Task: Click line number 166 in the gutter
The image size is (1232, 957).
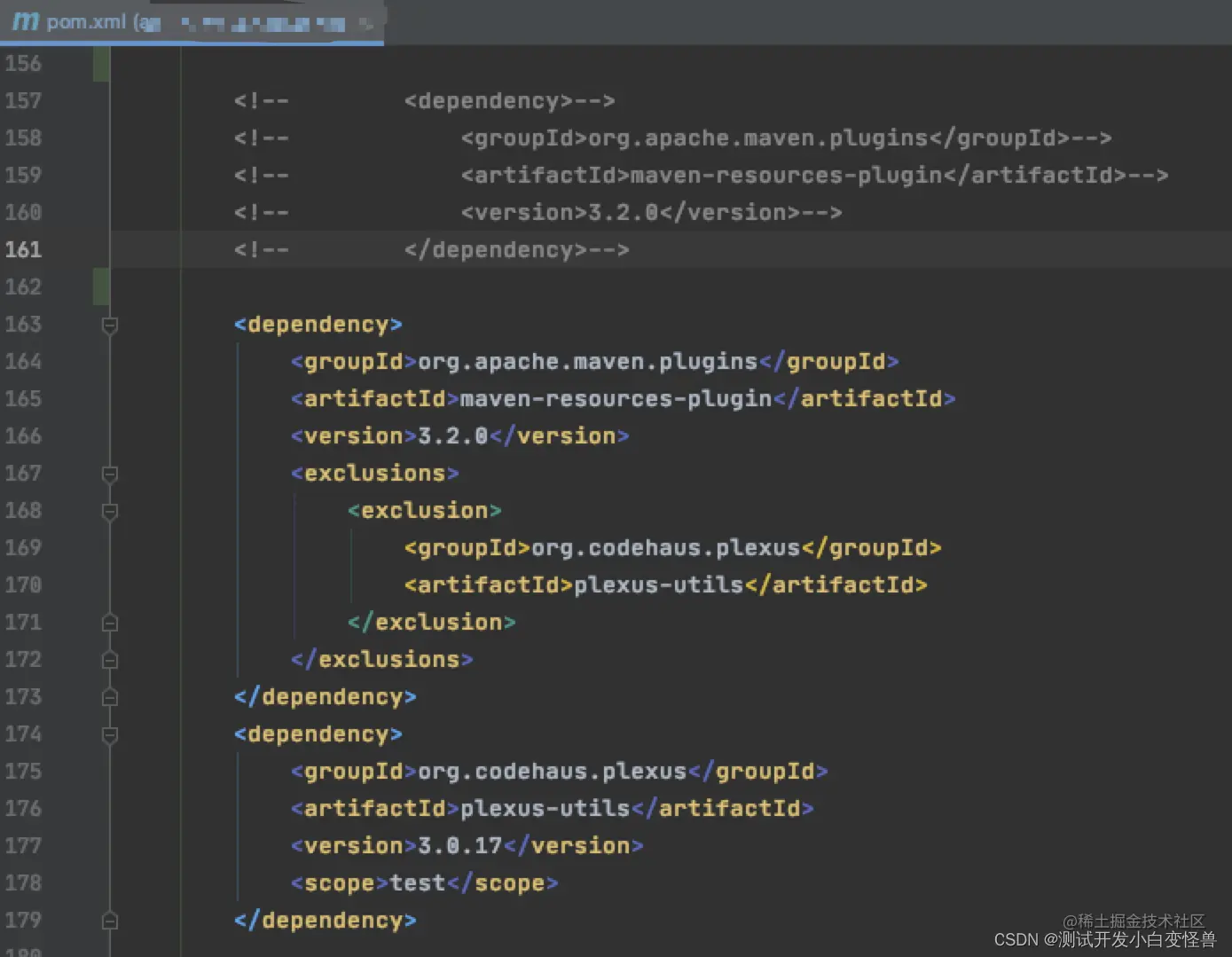Action: pyautogui.click(x=23, y=436)
